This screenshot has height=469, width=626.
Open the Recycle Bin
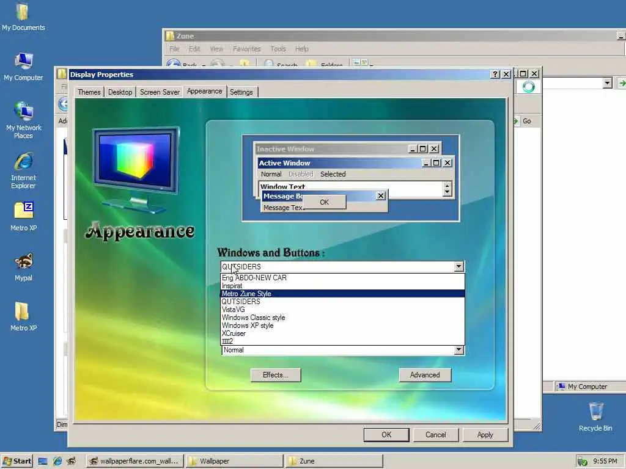click(x=595, y=416)
